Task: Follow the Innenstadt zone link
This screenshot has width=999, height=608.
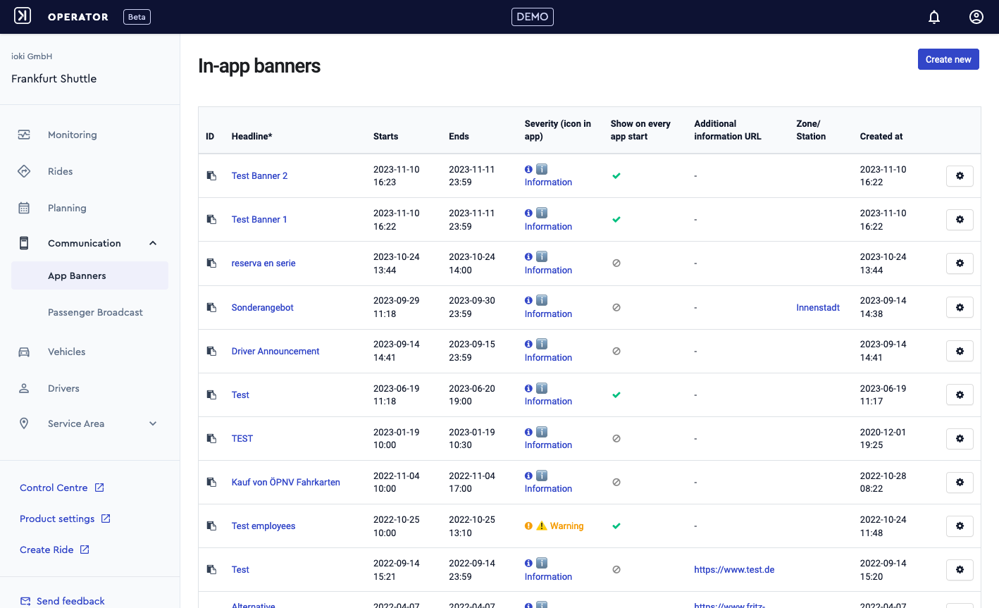Action: 818,308
